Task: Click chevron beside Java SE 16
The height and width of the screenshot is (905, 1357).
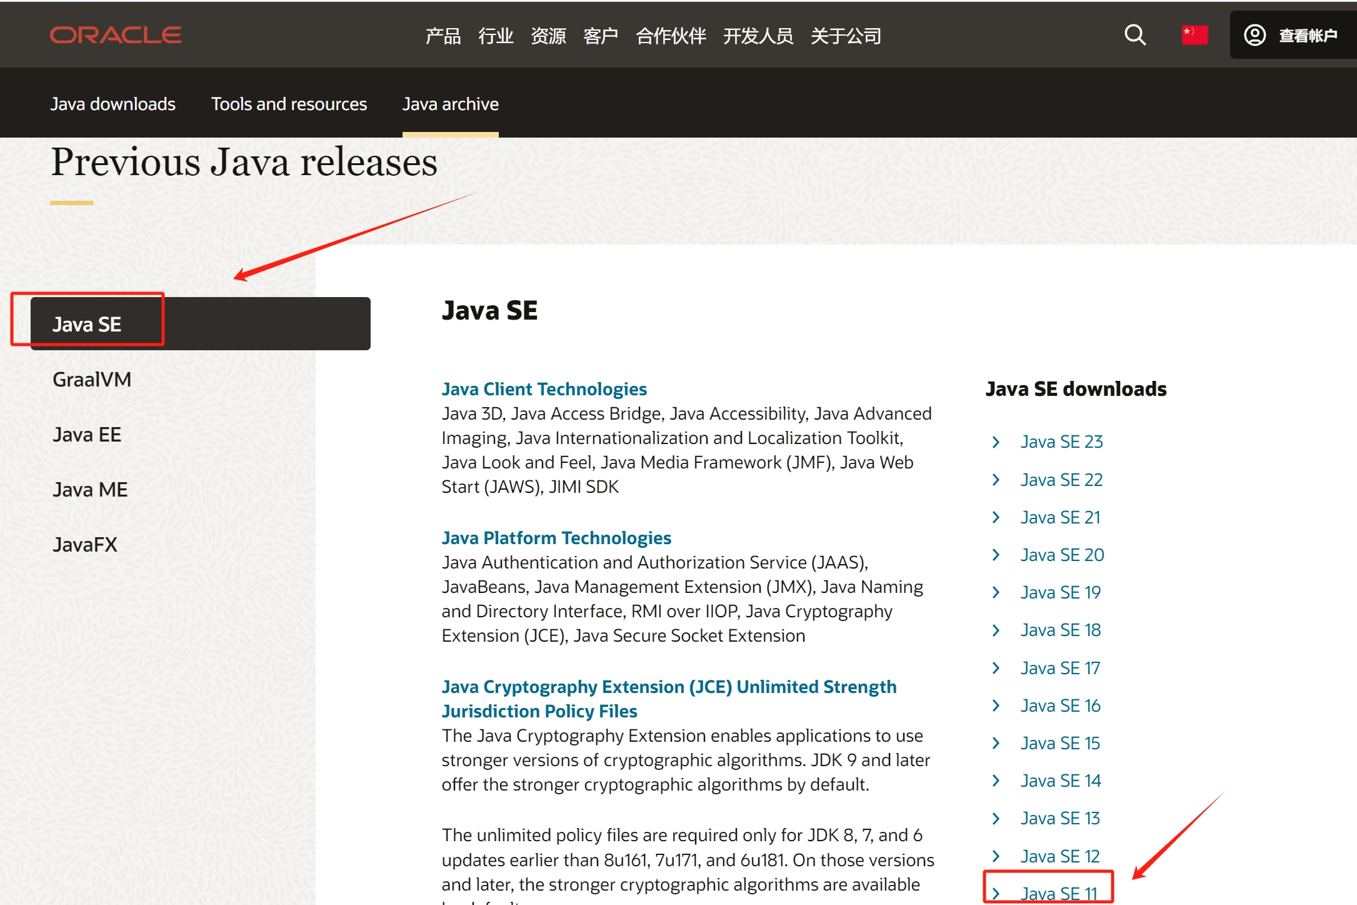Action: (996, 705)
